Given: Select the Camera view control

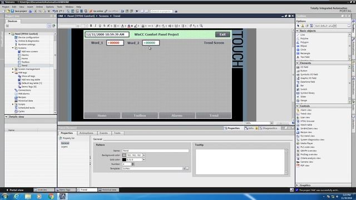Looking at the screenshot, I should tap(306, 162).
